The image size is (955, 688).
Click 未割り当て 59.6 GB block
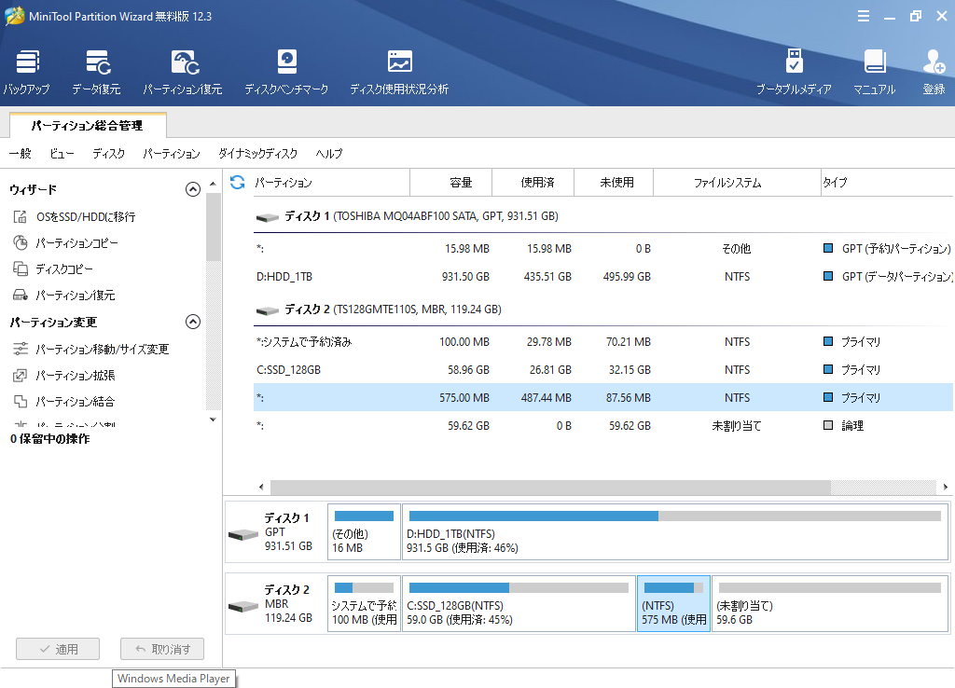(x=830, y=604)
